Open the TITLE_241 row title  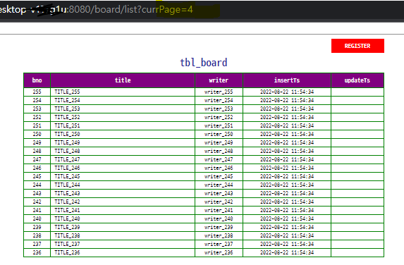pyautogui.click(x=67, y=210)
